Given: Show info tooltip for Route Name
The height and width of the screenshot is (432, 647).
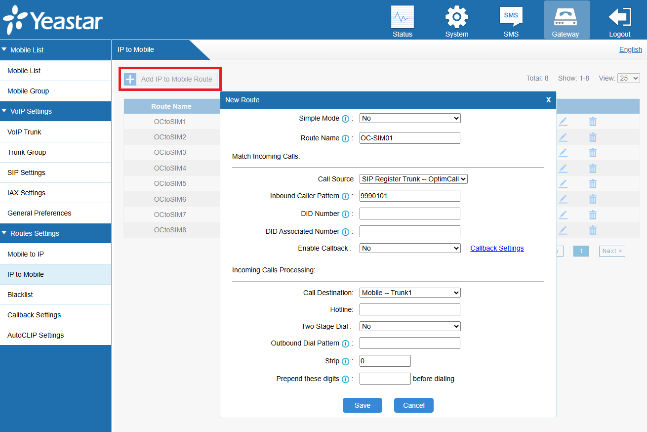Looking at the screenshot, I should click(346, 138).
